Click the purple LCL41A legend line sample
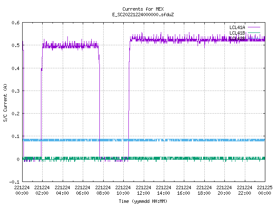The image size is (273, 205). 254,27
